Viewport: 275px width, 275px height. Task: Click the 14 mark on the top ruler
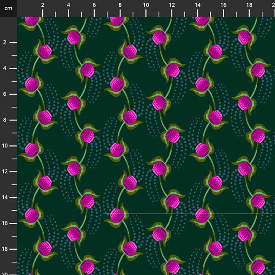point(197,5)
